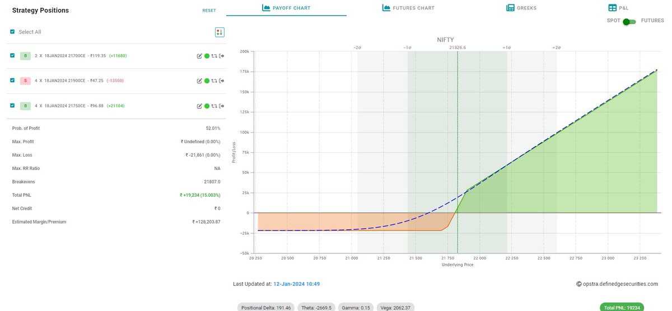Click the S badge of 21900CE
The image size is (672, 311).
tap(25, 81)
